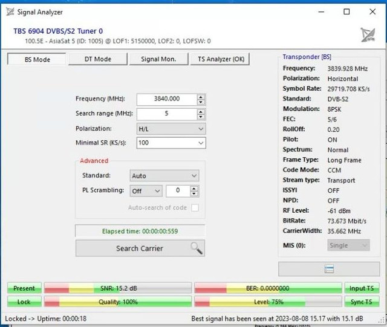Click the Best signal status bar message
The height and width of the screenshot is (327, 387).
point(277,319)
